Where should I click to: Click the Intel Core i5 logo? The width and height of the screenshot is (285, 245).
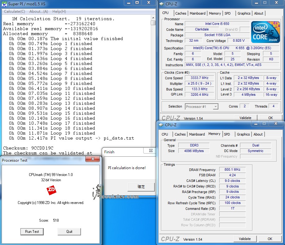(265, 32)
